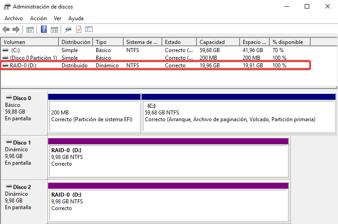
Task: Select the 200 MB EFI system partition block
Action: [94, 116]
